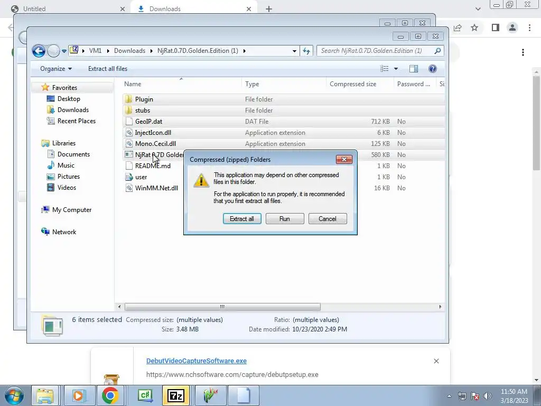The image size is (541, 406).
Task: Select the user file icon
Action: click(129, 177)
